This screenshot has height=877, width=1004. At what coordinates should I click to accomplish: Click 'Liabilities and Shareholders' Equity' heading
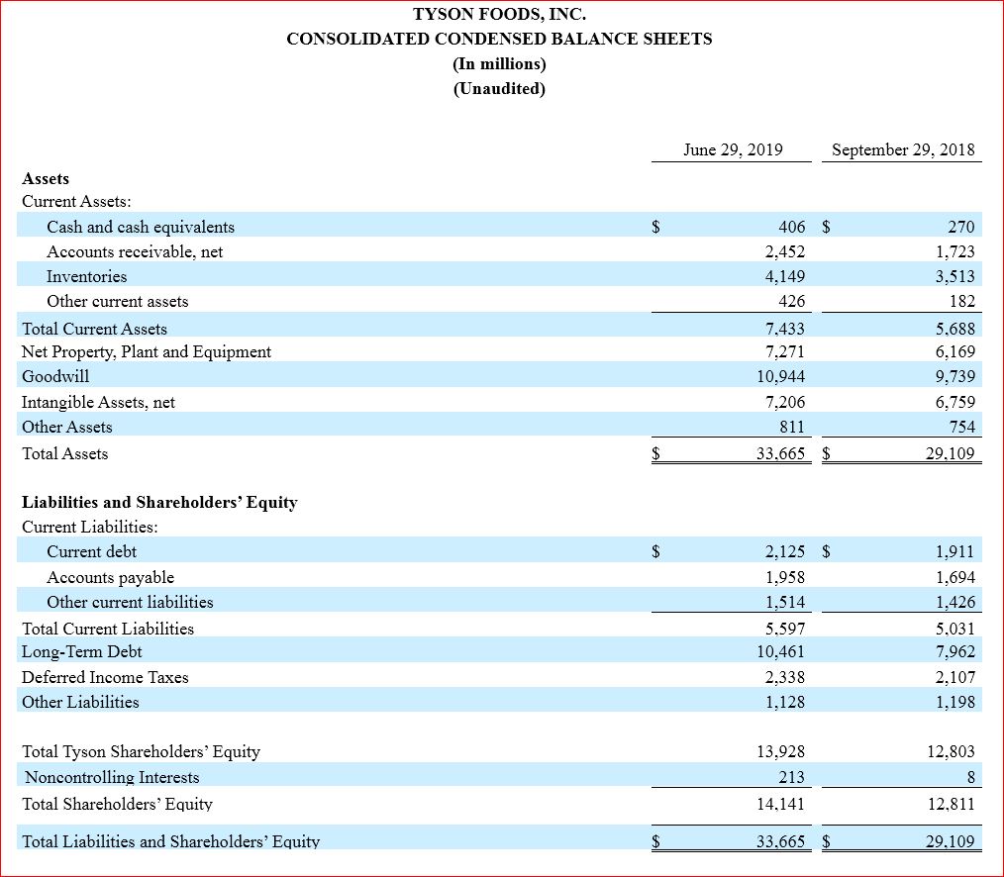pos(159,503)
